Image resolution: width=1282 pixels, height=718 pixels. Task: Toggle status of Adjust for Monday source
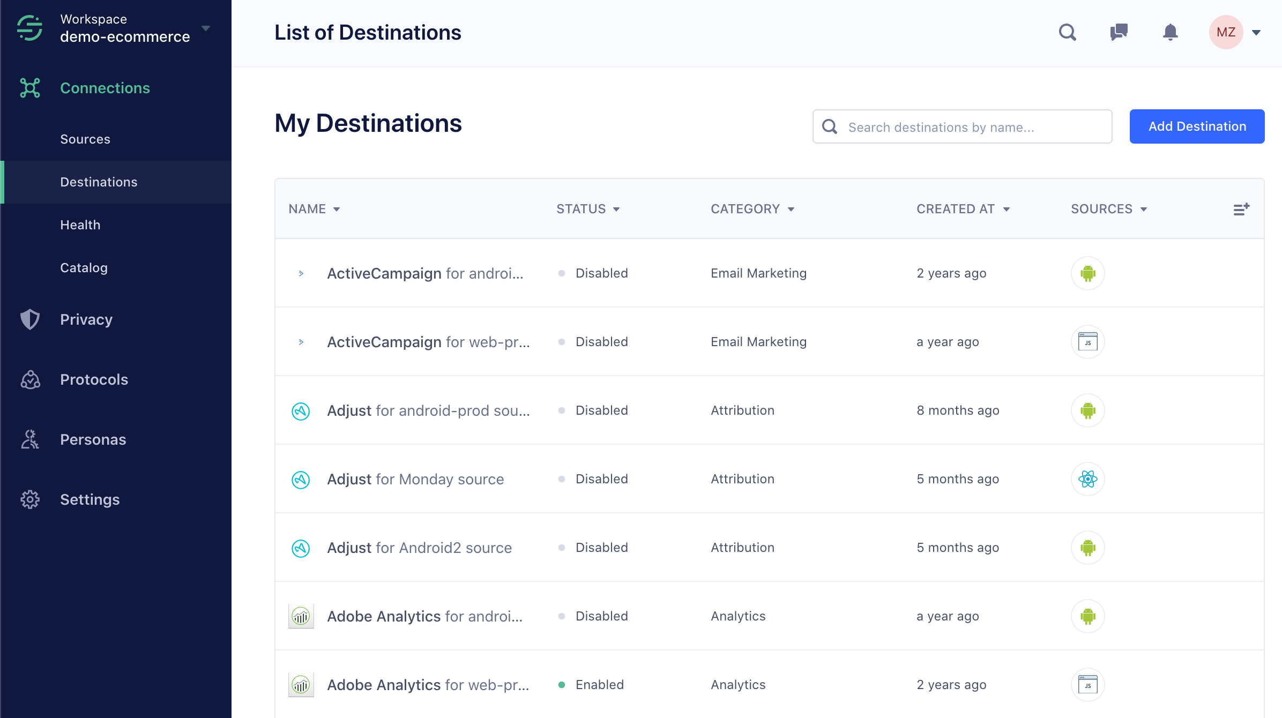tap(561, 478)
